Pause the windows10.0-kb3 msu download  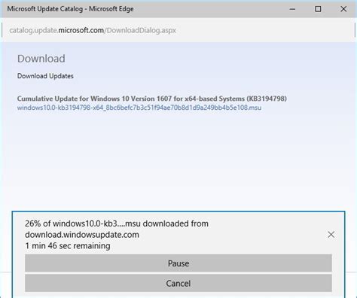tap(178, 263)
